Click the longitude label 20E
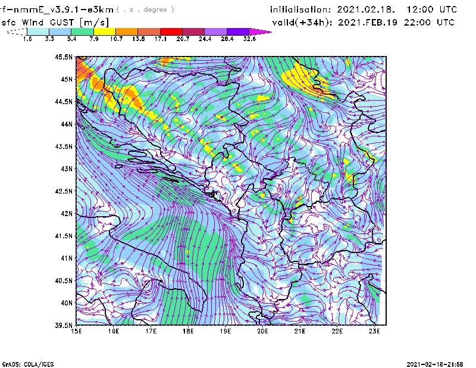Viewport: 476px width, 368px height. [x=262, y=331]
